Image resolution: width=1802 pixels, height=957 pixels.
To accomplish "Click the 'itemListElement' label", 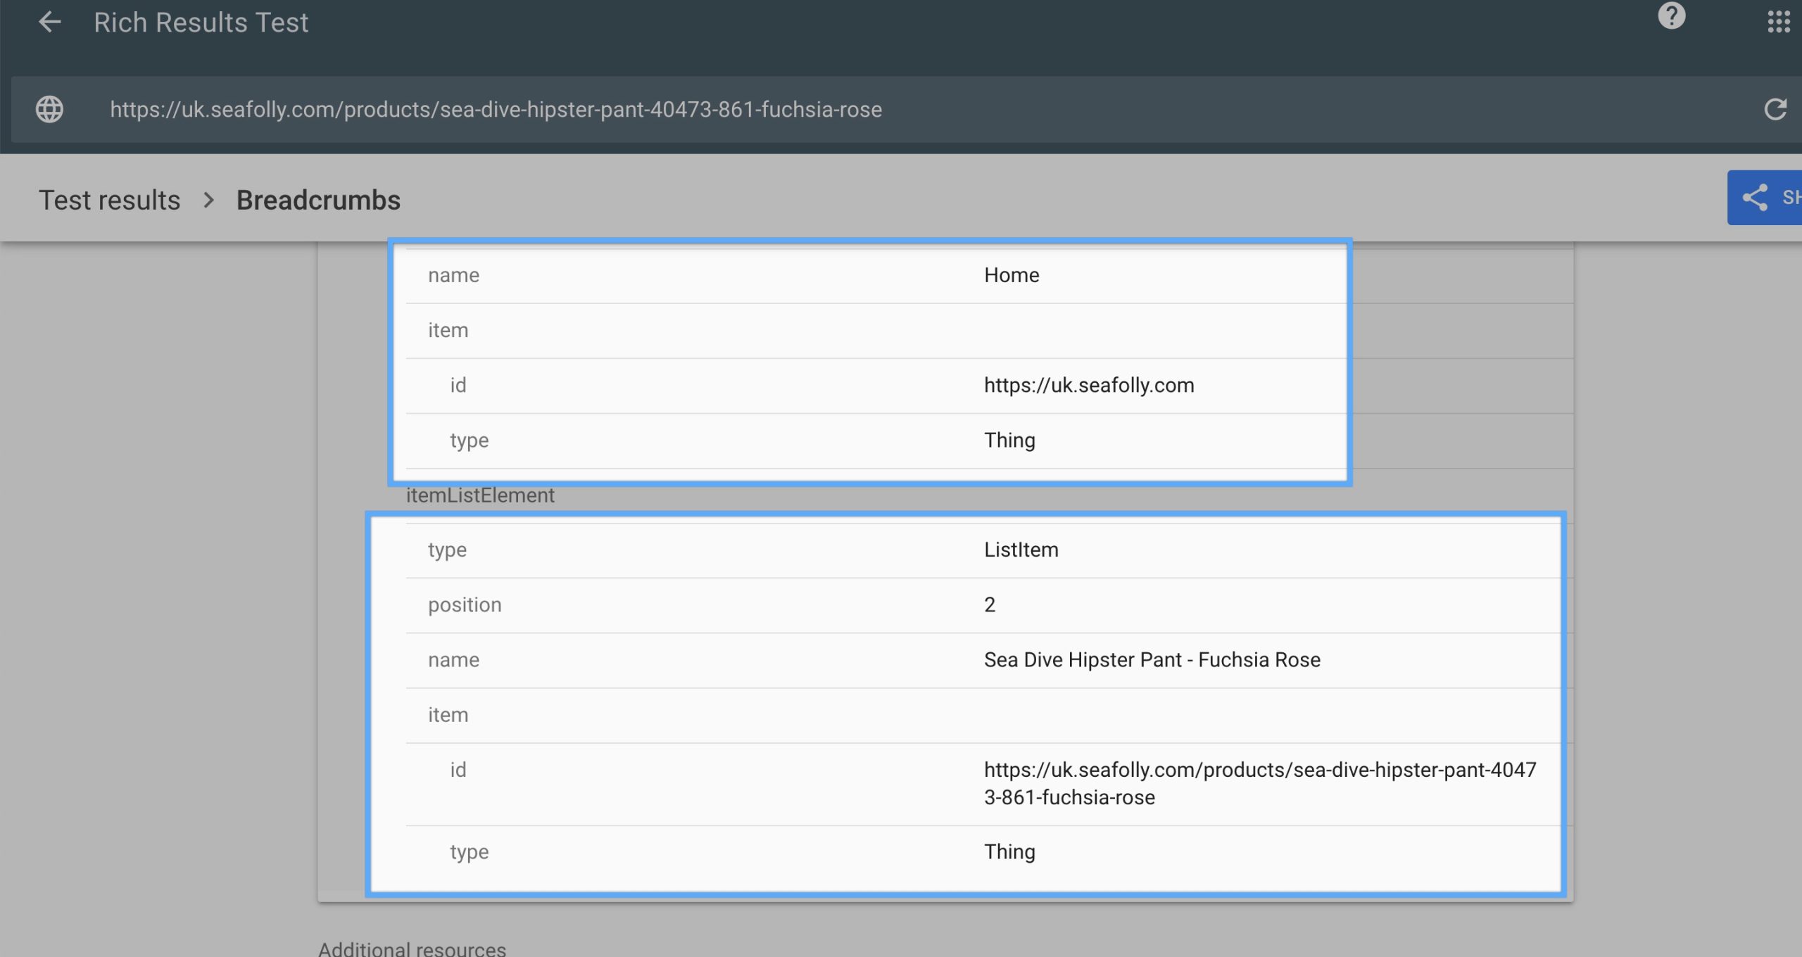I will 480,495.
